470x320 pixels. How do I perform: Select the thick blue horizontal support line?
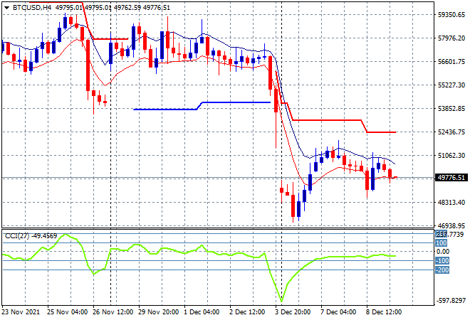(x=202, y=106)
